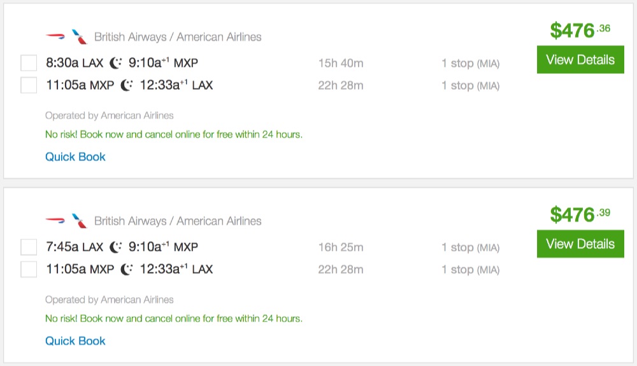Screen dimensions: 637x366
Task: Open Quick Book for the 8:30a itinerary
Action: pos(75,157)
